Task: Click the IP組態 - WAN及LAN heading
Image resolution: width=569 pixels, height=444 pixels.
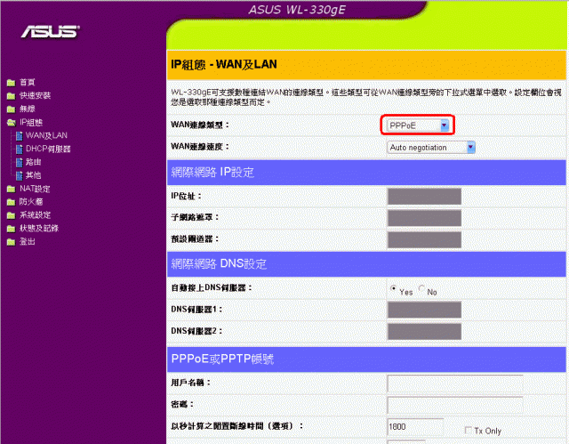Action: (x=224, y=64)
